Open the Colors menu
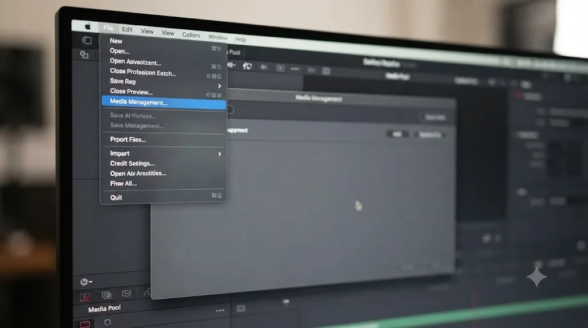This screenshot has height=328, width=588. pyautogui.click(x=191, y=35)
